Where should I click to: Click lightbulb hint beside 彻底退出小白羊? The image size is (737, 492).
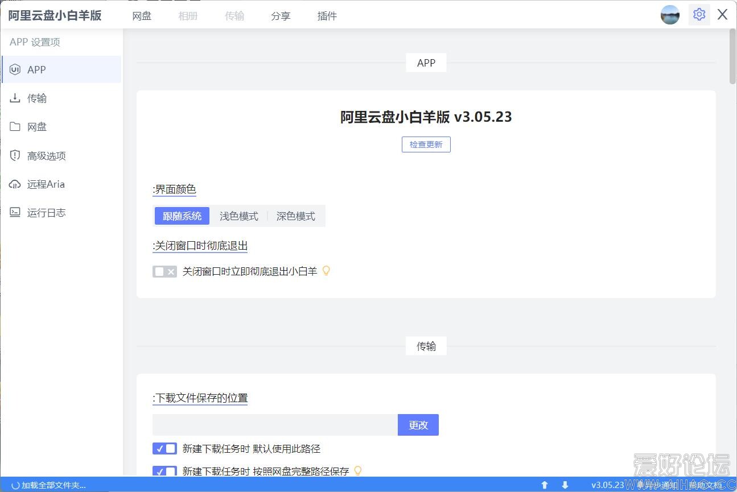[x=326, y=271]
